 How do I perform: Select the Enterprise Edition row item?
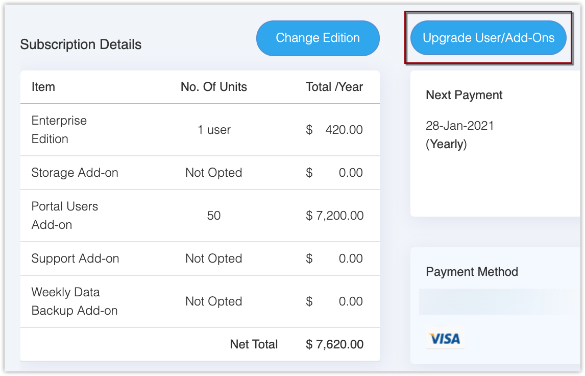pyautogui.click(x=59, y=130)
